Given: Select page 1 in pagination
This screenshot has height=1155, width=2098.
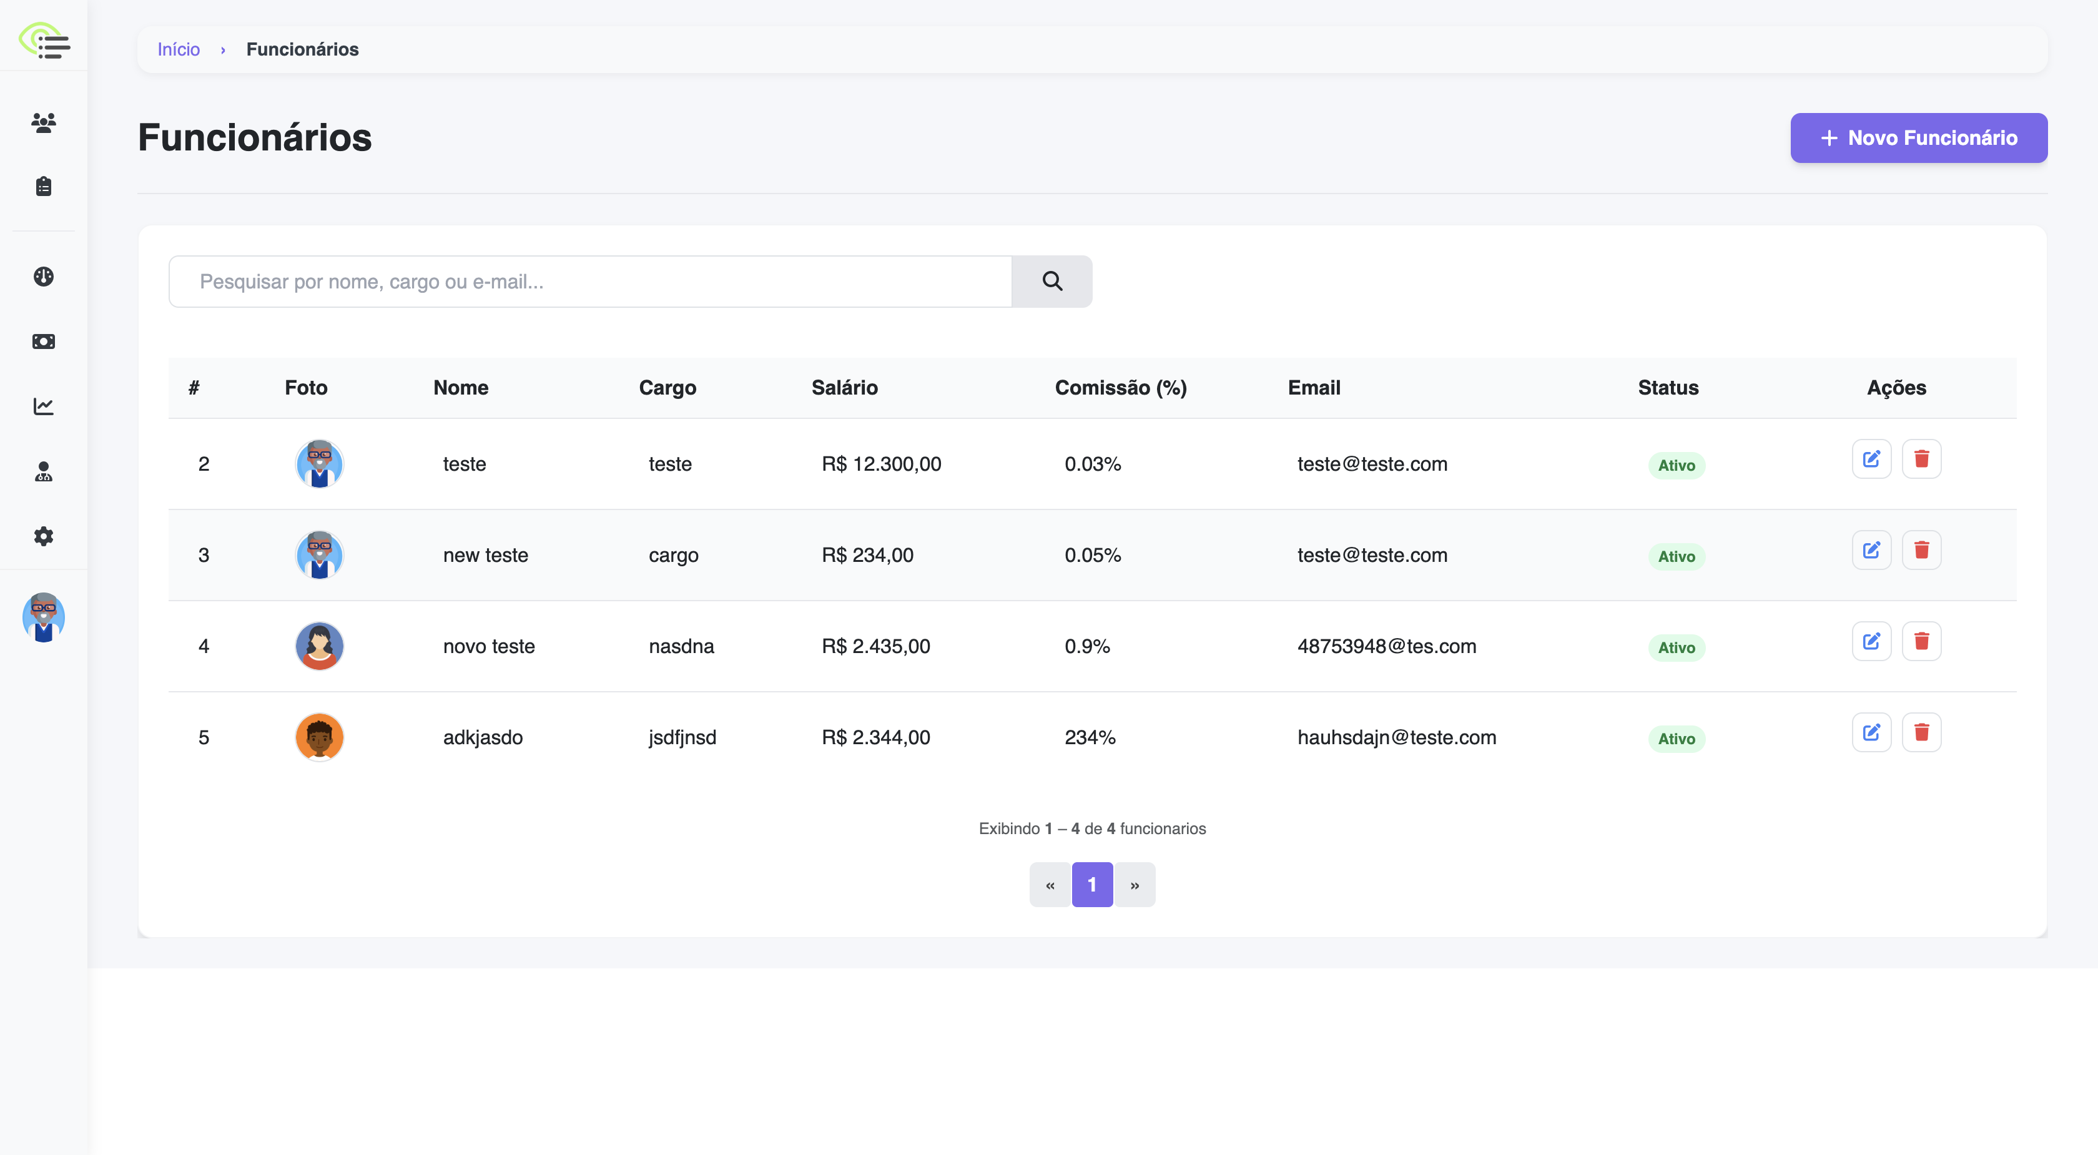Looking at the screenshot, I should coord(1091,885).
